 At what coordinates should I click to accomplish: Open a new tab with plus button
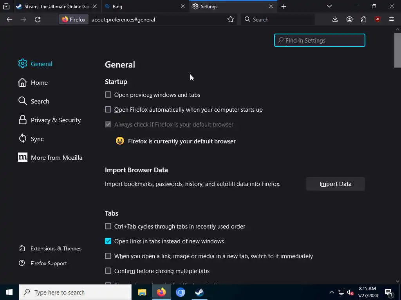284,7
